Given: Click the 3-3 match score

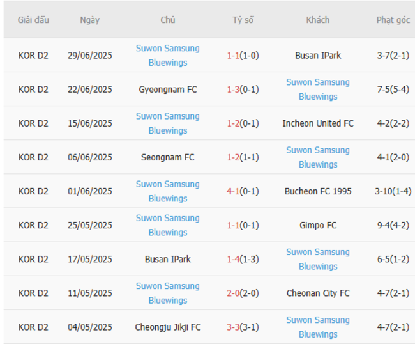Looking at the screenshot, I should [x=234, y=327].
